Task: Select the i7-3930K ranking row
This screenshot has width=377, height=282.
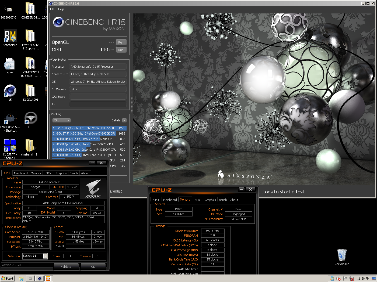Action: (89, 133)
